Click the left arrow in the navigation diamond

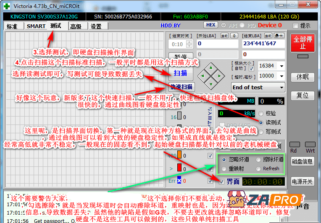click(x=203, y=76)
